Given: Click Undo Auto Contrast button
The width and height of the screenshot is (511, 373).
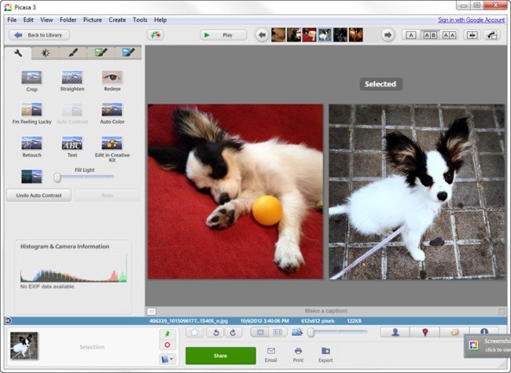Looking at the screenshot, I should 39,195.
